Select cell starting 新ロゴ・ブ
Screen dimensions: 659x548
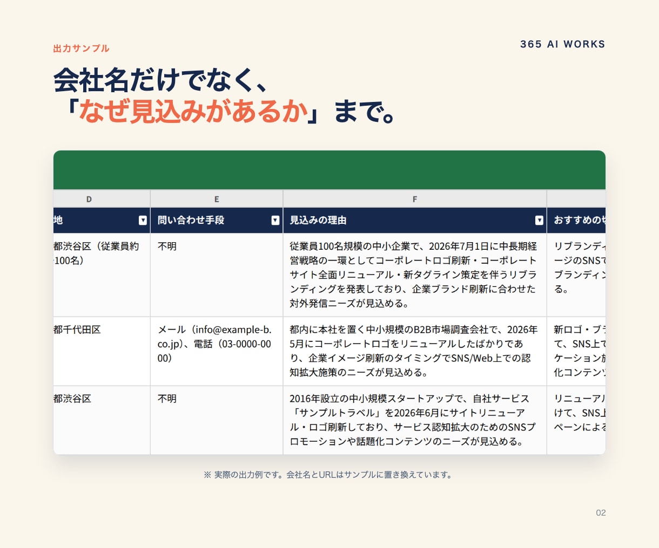[x=576, y=351]
